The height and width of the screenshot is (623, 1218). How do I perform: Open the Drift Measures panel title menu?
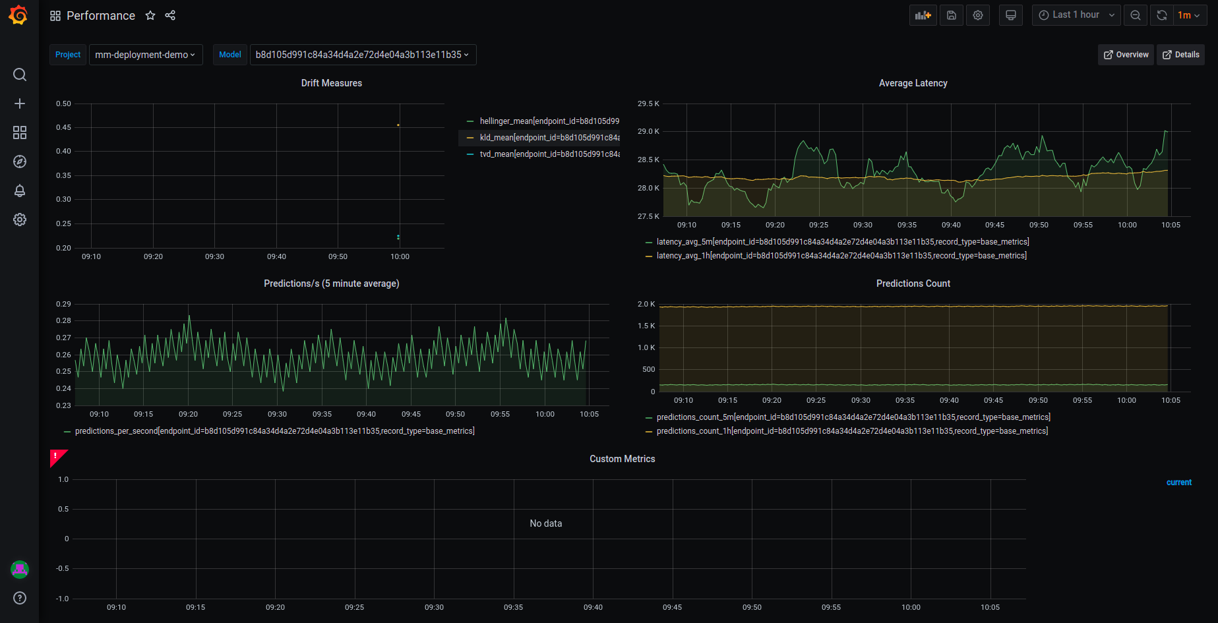(332, 83)
